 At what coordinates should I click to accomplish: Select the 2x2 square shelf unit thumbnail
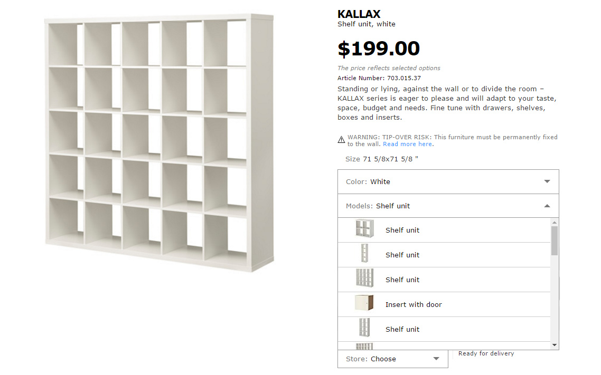364,230
